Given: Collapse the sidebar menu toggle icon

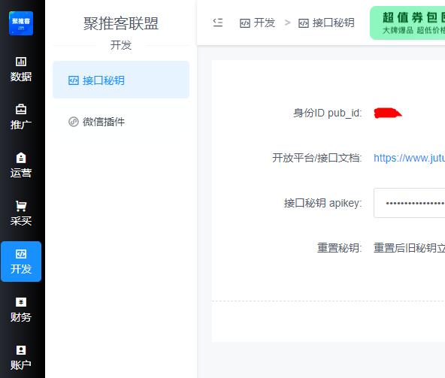Looking at the screenshot, I should (x=218, y=23).
